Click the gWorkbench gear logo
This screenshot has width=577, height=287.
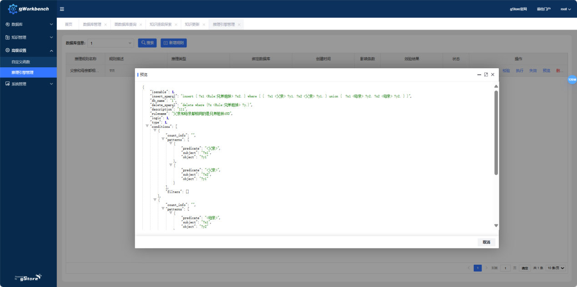tap(13, 9)
